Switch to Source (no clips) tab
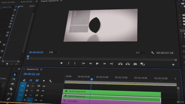 point(8,2)
